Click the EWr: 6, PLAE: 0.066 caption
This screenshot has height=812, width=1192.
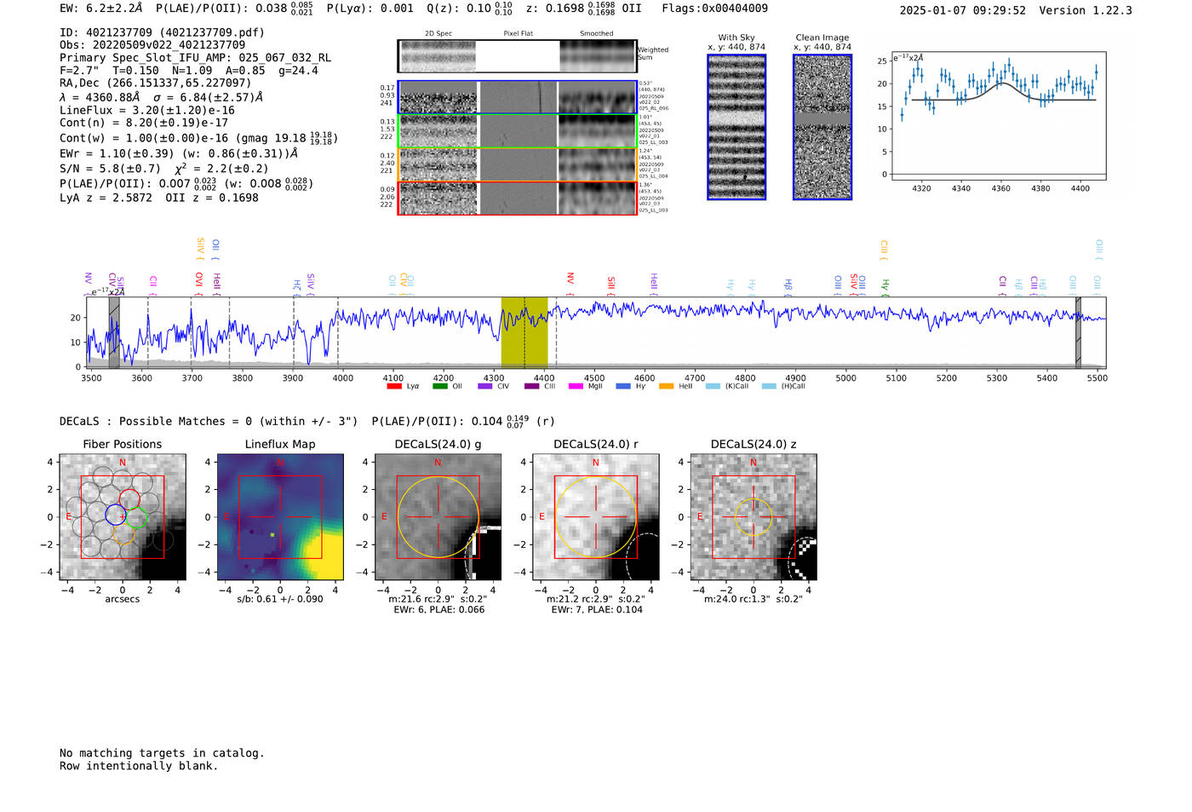coord(438,610)
